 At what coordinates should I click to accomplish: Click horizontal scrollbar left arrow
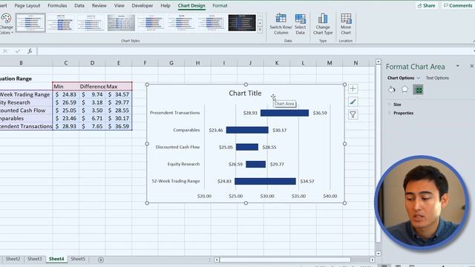[x=217, y=260]
